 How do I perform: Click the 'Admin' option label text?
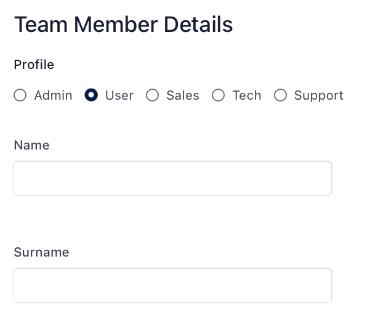point(53,95)
